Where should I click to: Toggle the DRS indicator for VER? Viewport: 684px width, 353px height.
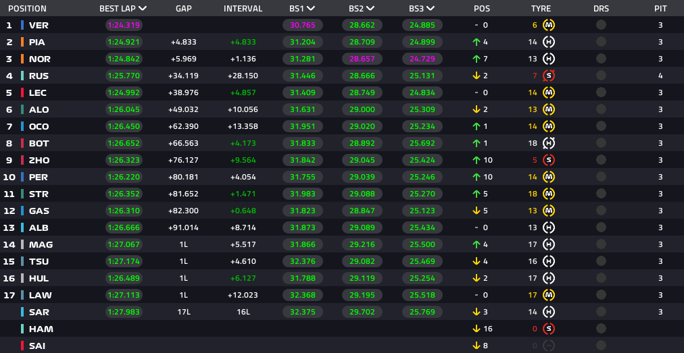(x=601, y=25)
